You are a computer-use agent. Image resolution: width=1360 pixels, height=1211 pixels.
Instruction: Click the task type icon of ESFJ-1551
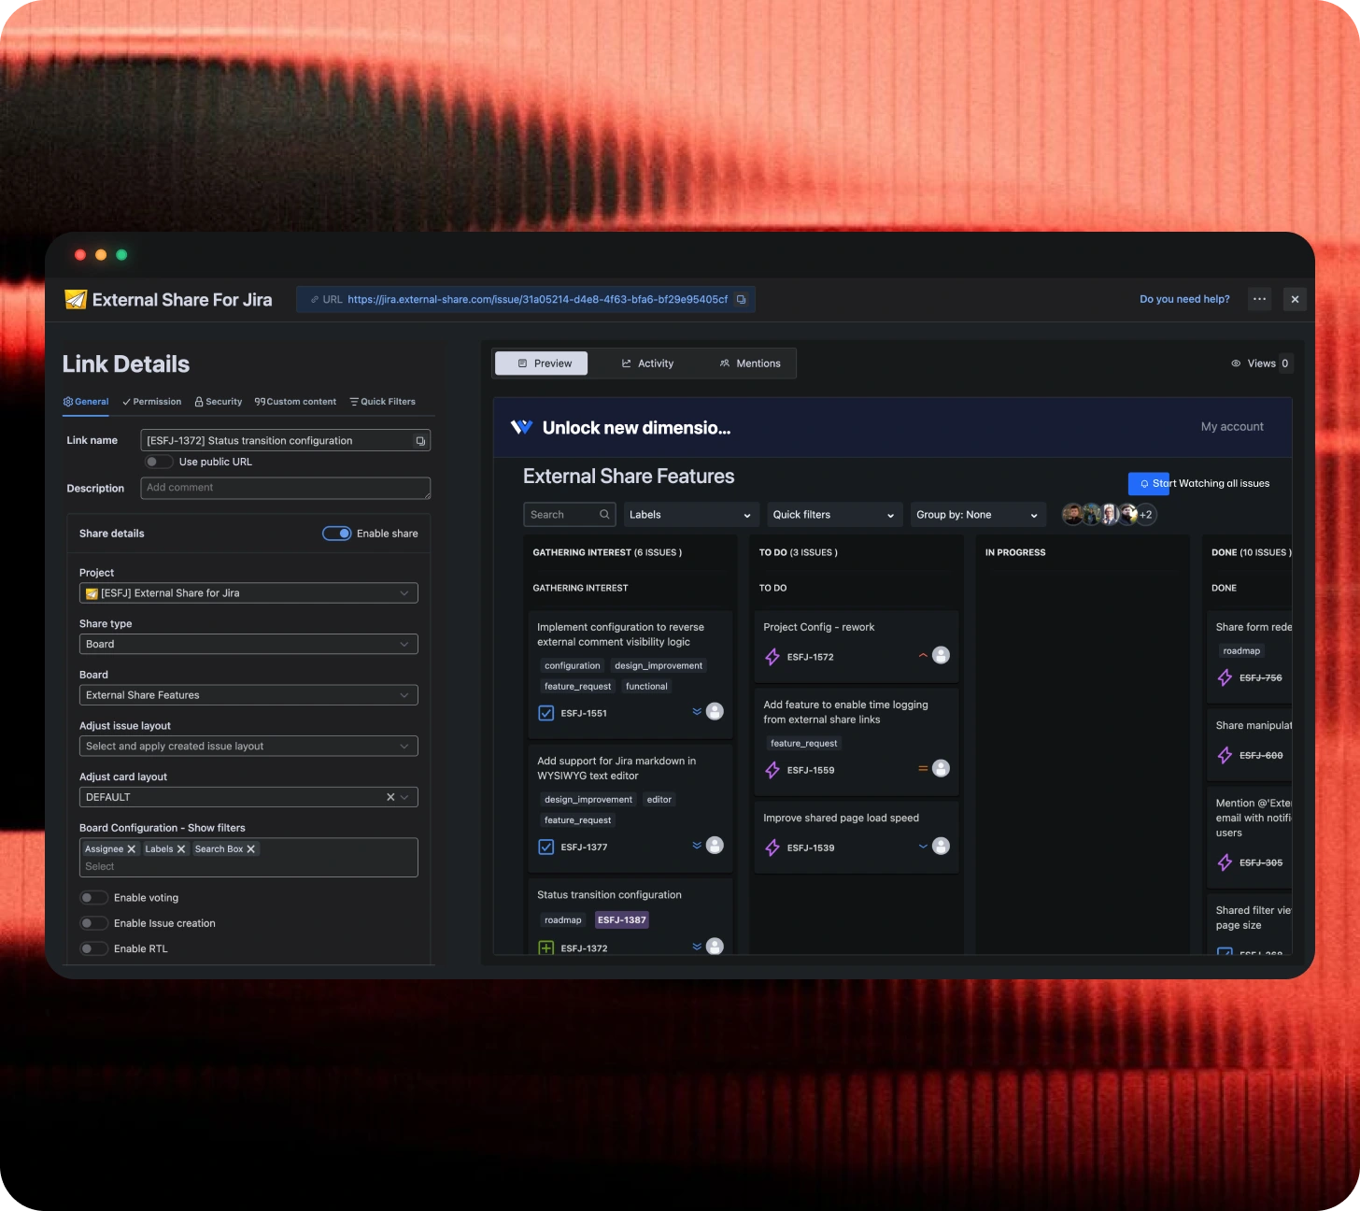coord(546,713)
